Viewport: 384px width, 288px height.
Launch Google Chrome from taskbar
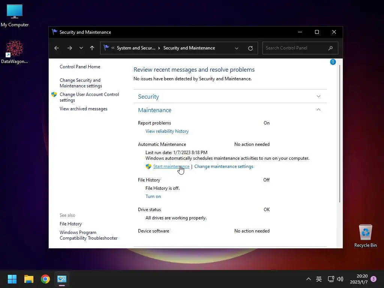tap(45, 279)
